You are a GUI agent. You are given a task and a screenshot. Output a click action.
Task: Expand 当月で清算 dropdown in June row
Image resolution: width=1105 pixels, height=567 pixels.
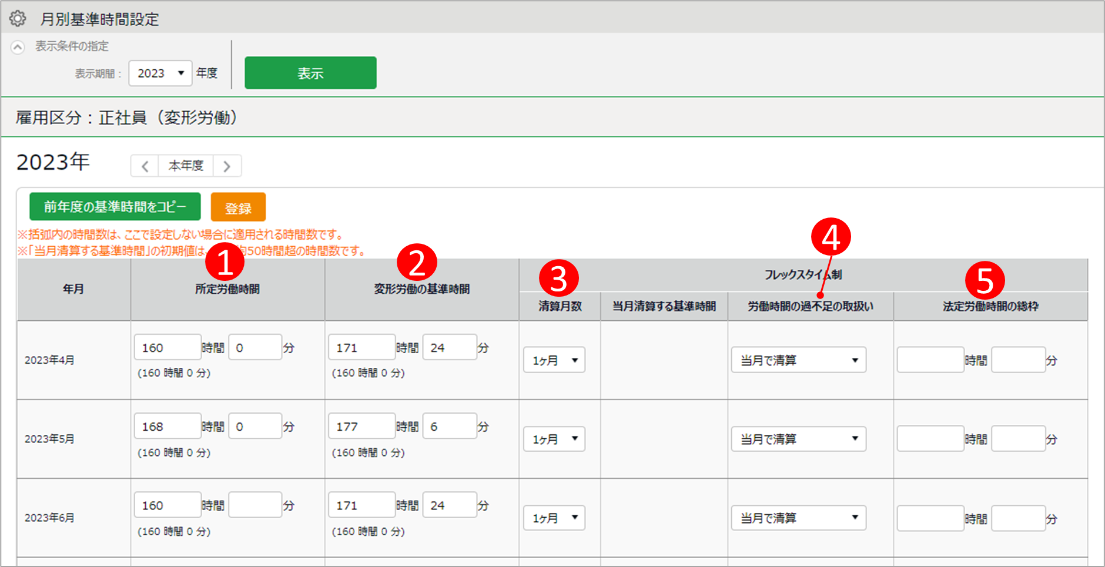798,518
